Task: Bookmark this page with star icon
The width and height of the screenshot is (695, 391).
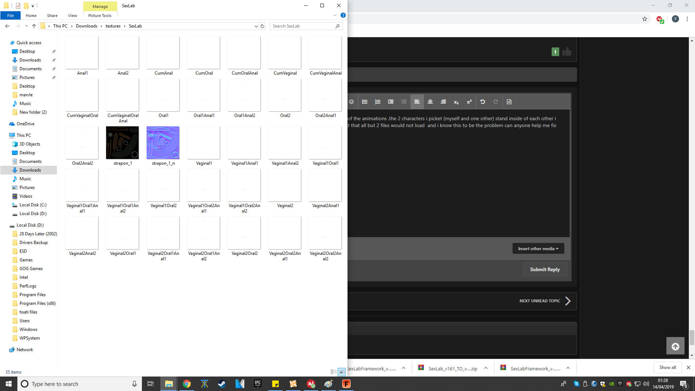Action: click(x=645, y=19)
